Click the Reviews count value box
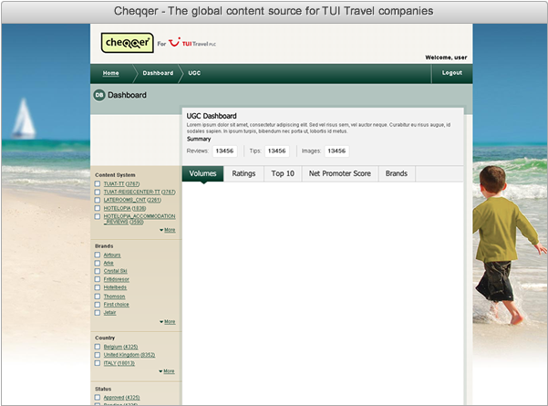This screenshot has height=406, width=548. (x=224, y=151)
